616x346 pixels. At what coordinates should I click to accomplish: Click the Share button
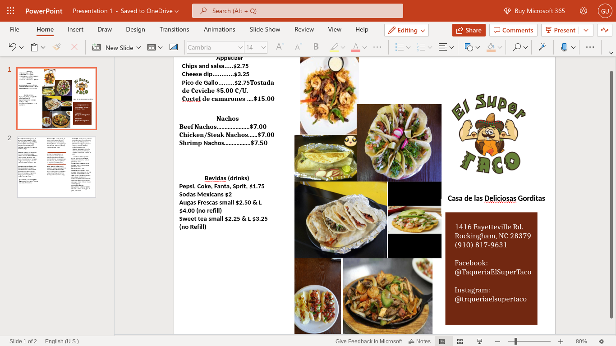point(469,30)
